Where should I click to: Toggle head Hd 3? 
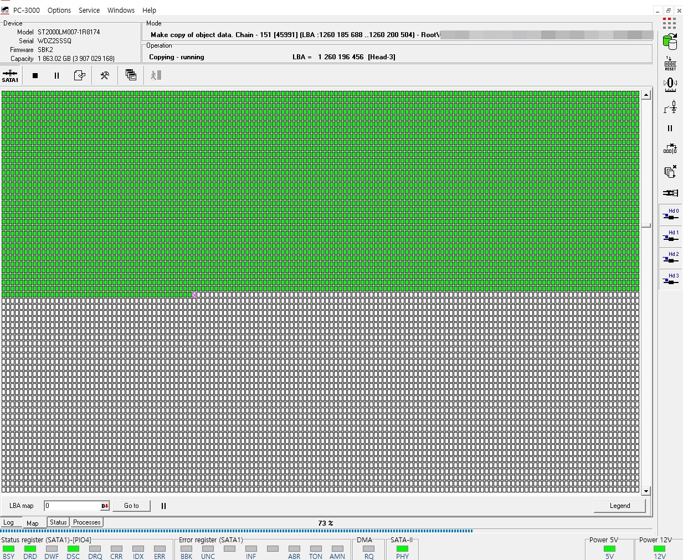point(671,279)
